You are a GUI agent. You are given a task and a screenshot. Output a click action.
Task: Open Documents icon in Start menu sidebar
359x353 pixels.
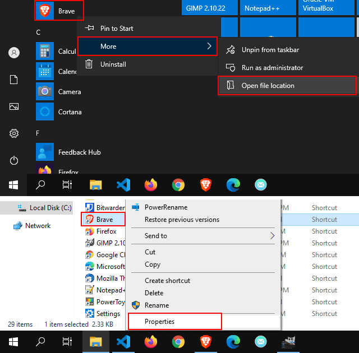coord(13,80)
